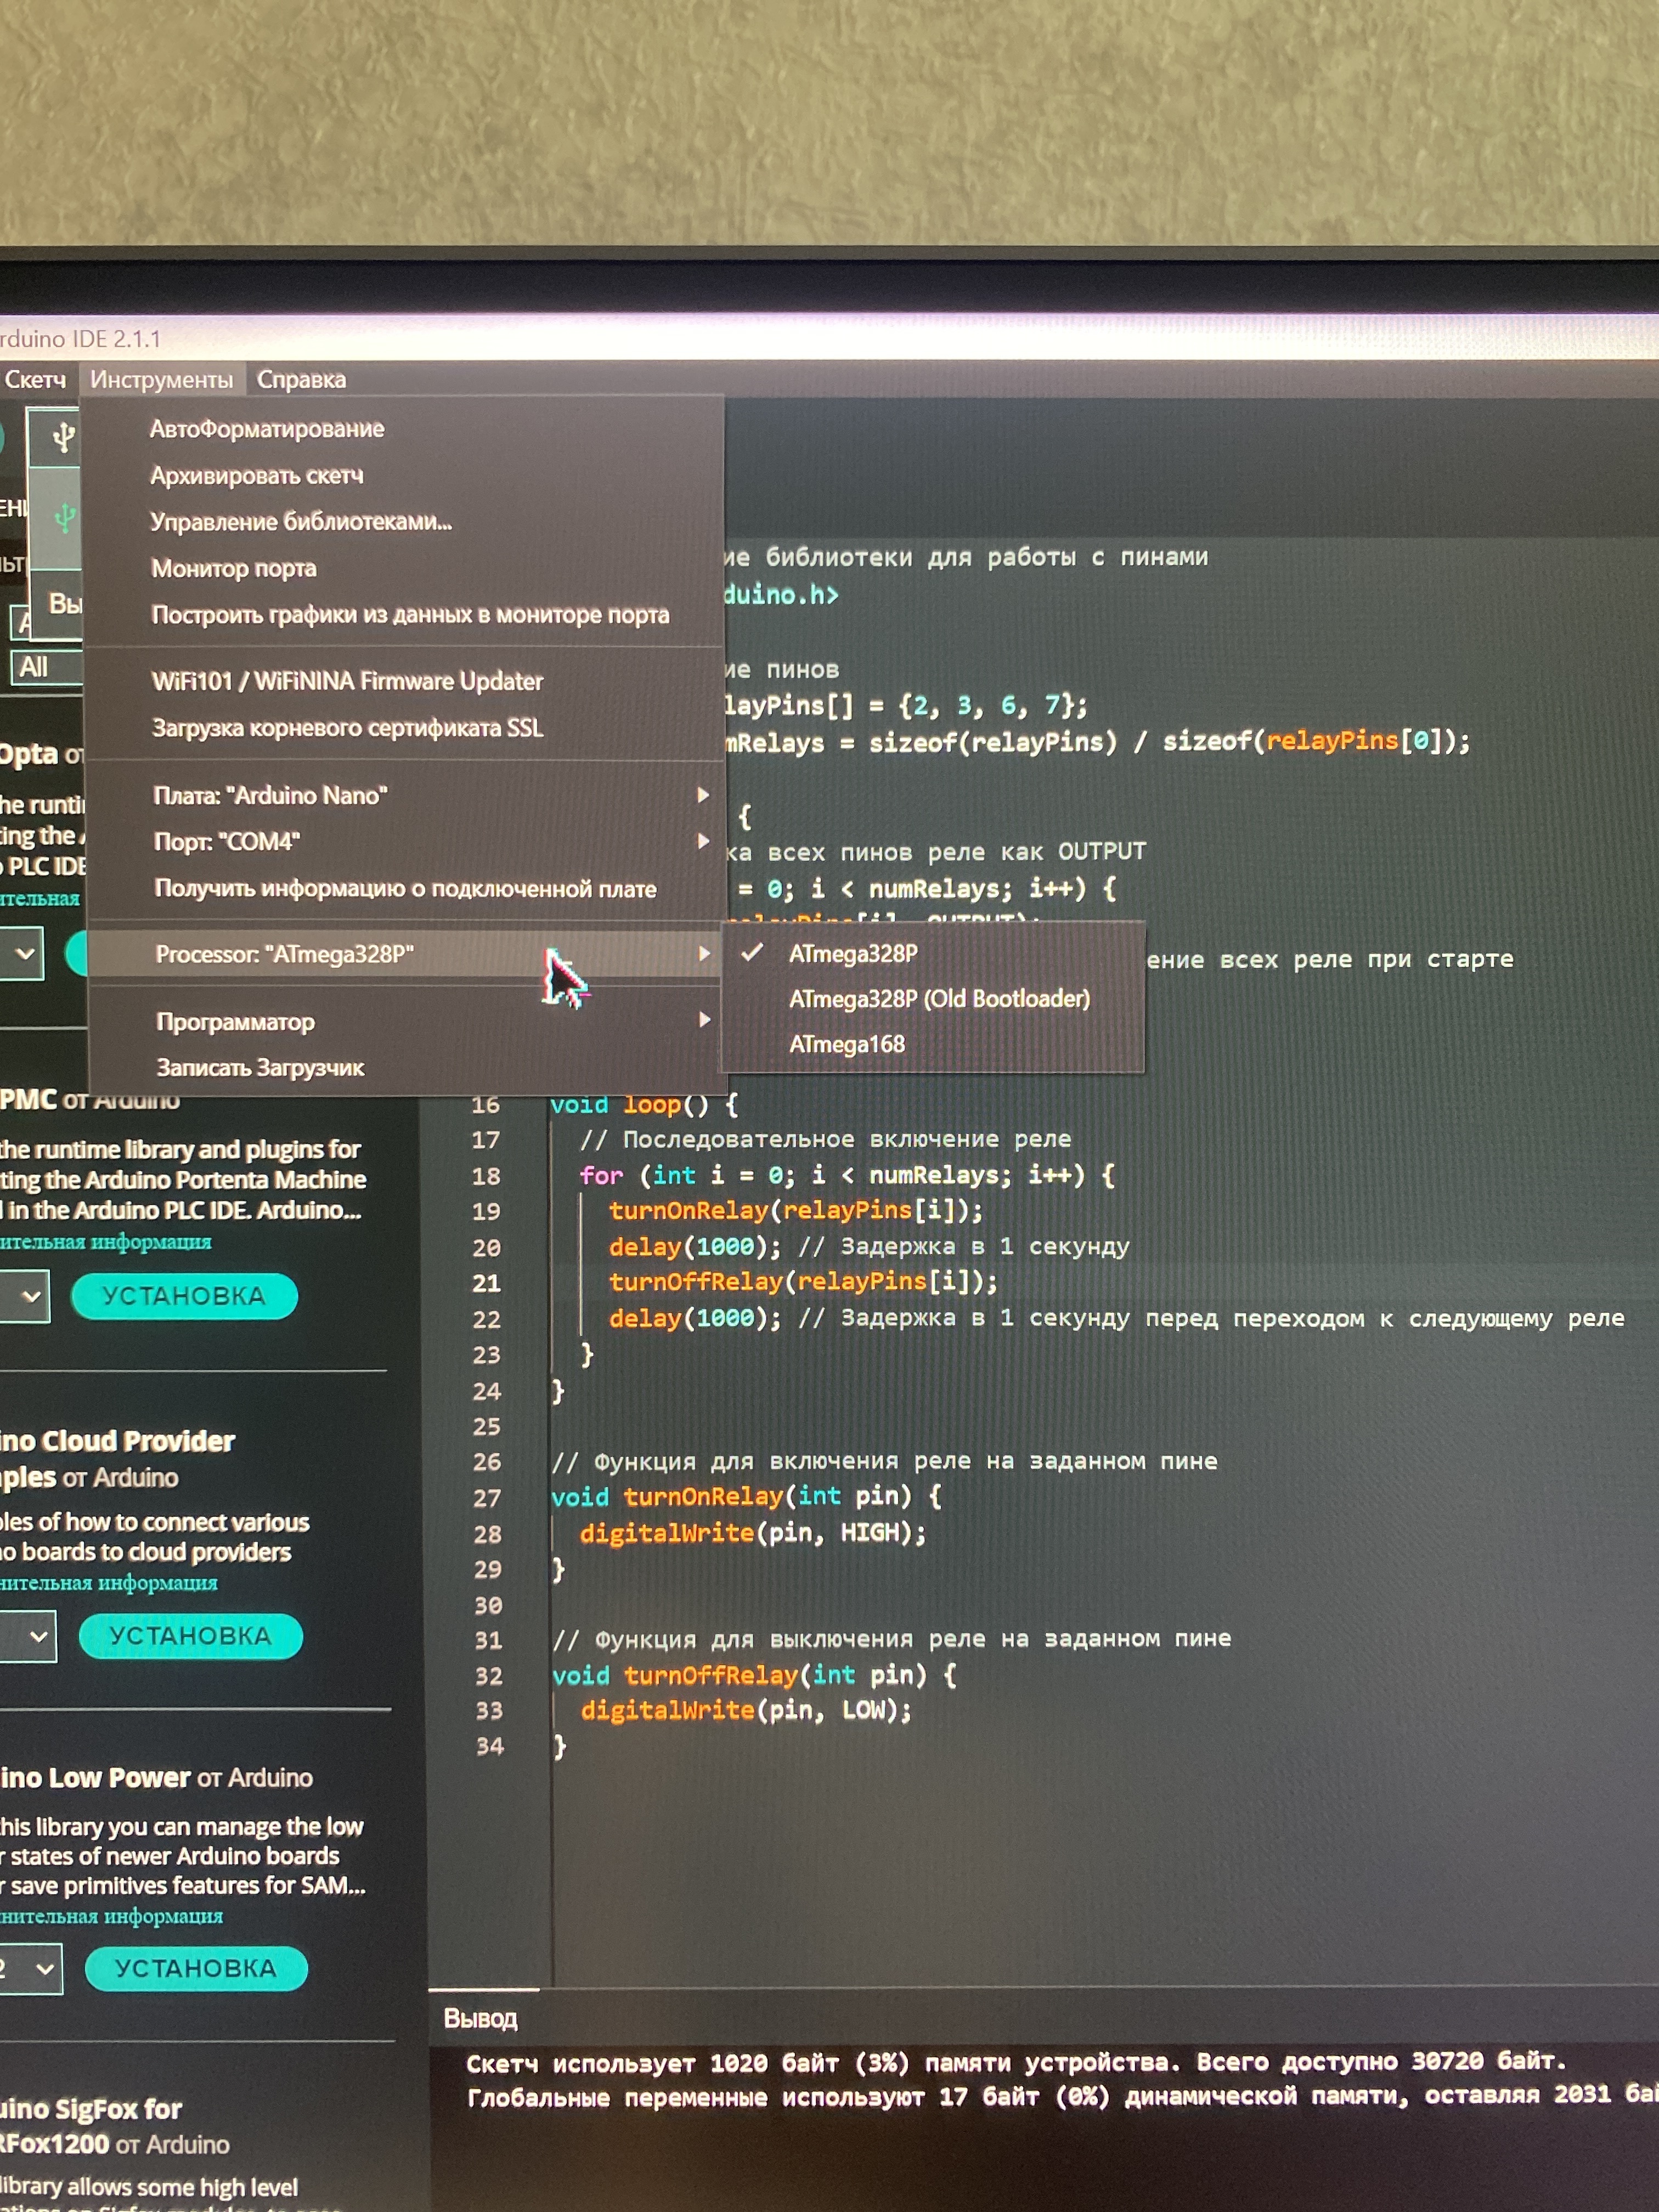Click 'relayPins[] = {2, 3, 6, 7};' line

tap(905, 706)
